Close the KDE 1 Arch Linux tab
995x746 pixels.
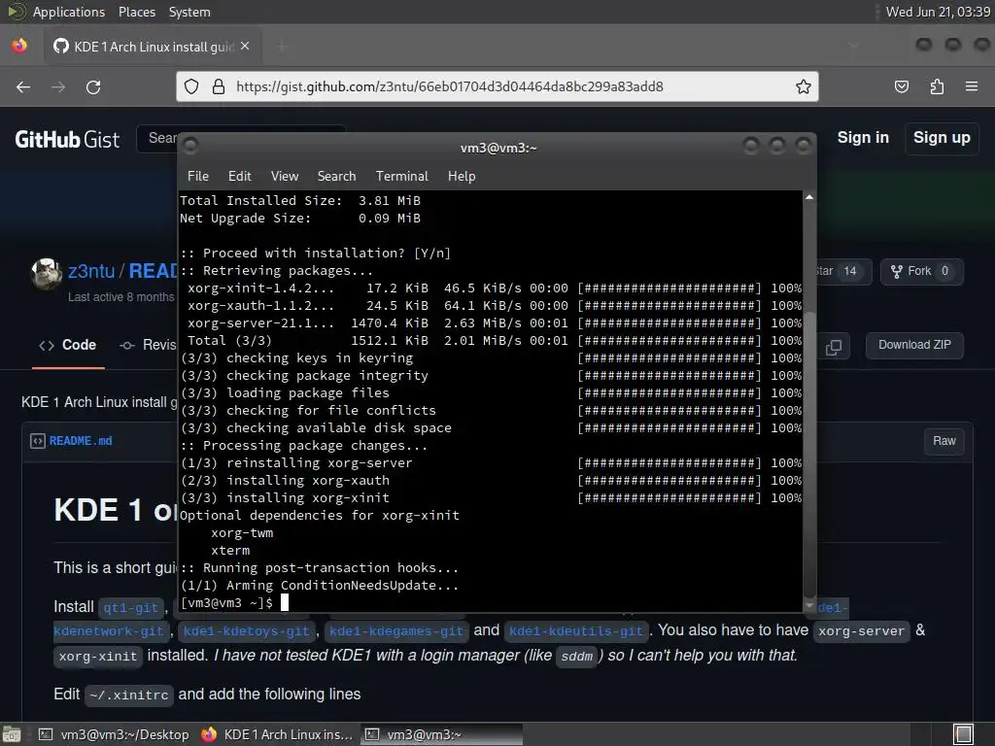[245, 47]
